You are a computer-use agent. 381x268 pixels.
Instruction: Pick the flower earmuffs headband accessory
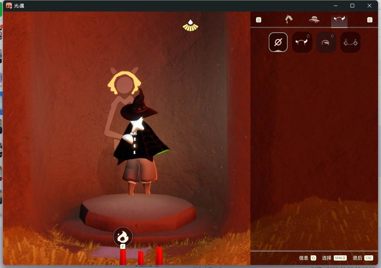click(x=350, y=42)
